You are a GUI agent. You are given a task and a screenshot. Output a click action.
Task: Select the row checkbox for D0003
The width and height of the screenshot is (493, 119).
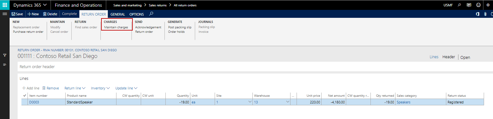[25, 102]
